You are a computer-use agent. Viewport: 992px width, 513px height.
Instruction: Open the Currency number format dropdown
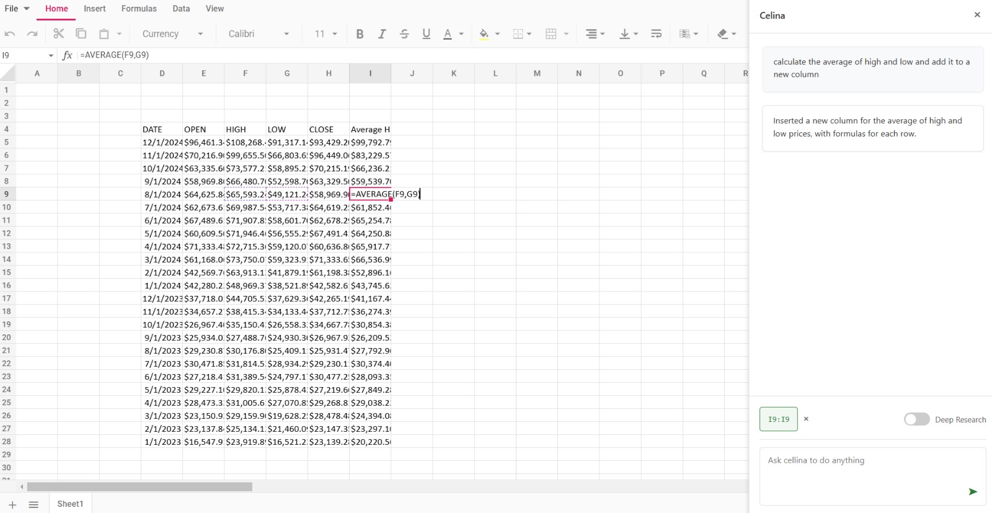[x=172, y=34]
